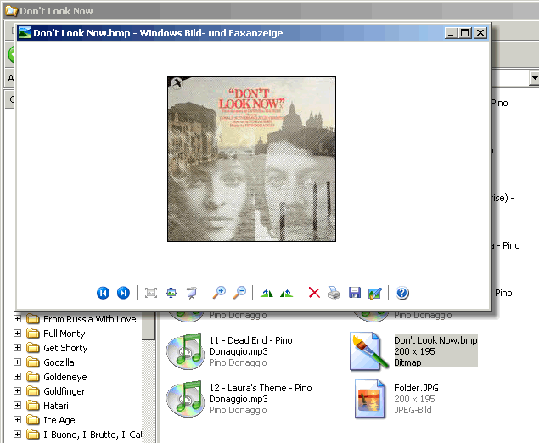
Task: Print the current image
Action: pyautogui.click(x=334, y=293)
